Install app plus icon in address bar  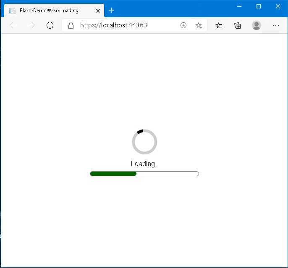click(x=183, y=25)
